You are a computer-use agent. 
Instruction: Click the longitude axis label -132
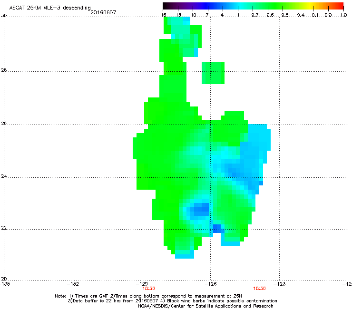73,284
